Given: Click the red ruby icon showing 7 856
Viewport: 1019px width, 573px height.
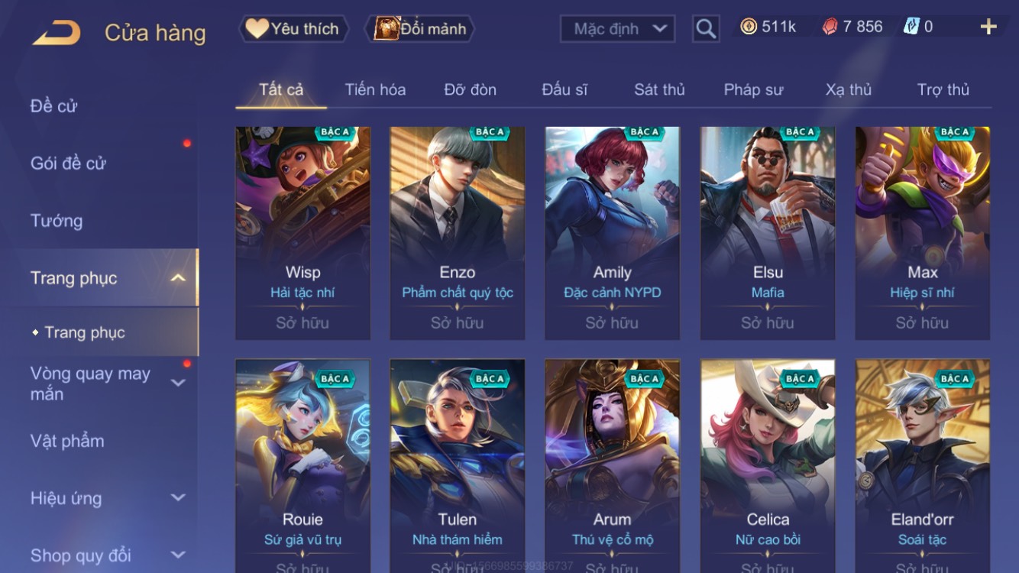Looking at the screenshot, I should click(830, 27).
